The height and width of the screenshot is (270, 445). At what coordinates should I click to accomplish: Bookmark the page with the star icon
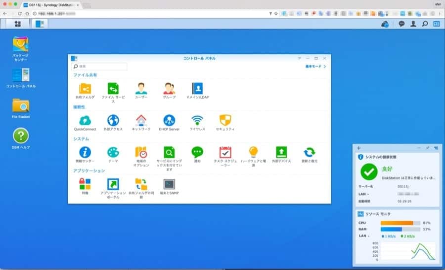pos(276,13)
